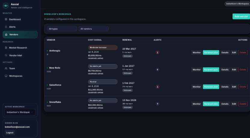The height and width of the screenshot is (138, 250).
Task: Click the 20 Mar 2027 renewal date
Action: (129, 49)
